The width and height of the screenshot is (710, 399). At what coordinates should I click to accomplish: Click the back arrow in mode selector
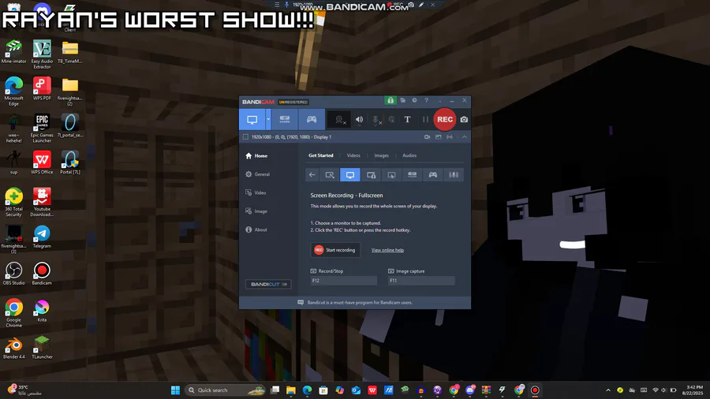pos(312,175)
